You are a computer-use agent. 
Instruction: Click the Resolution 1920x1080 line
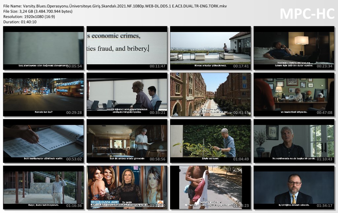tap(29, 16)
